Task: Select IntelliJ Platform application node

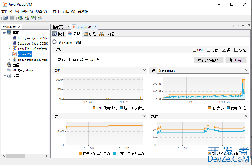Action: tap(32, 49)
